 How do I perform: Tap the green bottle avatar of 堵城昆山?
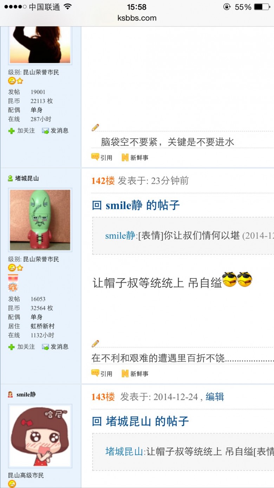point(40,220)
